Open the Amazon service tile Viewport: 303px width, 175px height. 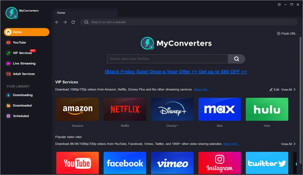[78, 109]
